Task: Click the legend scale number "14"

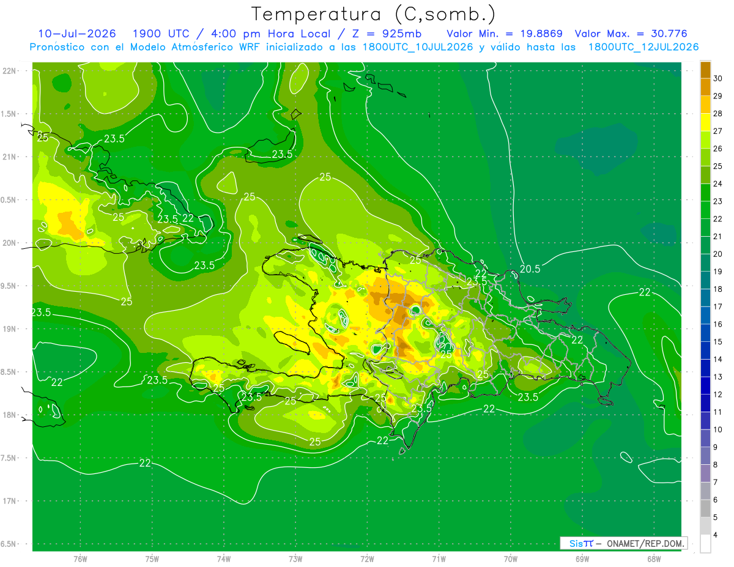Action: pos(717,359)
